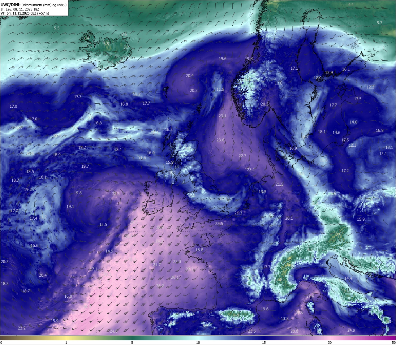This screenshot has height=345, width=396.
Task: Select the 5.5 value near Iceland
Action: 57,28
